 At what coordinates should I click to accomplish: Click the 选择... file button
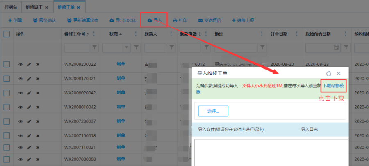tap(213, 111)
